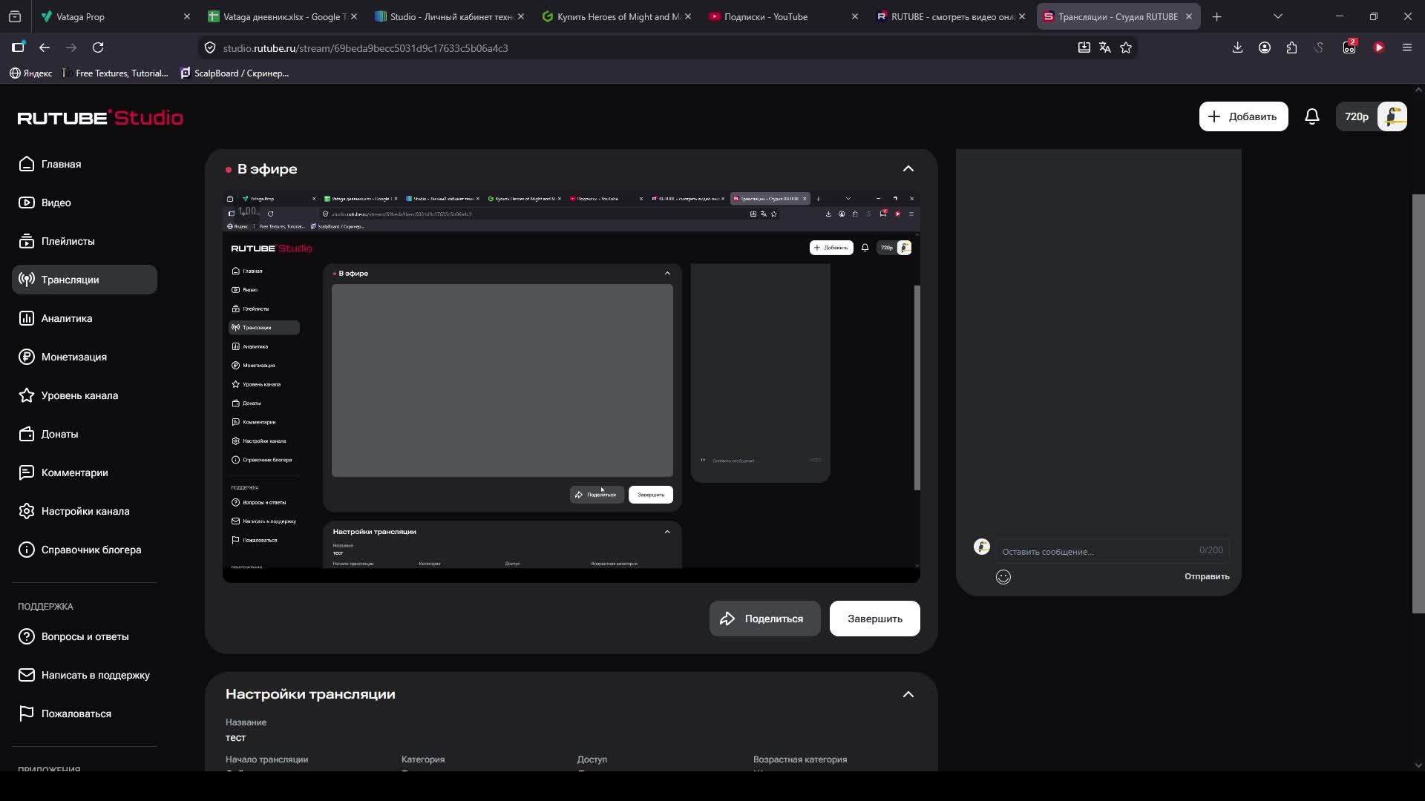Switch to Vataga дневник.xlsx tab

[x=282, y=16]
